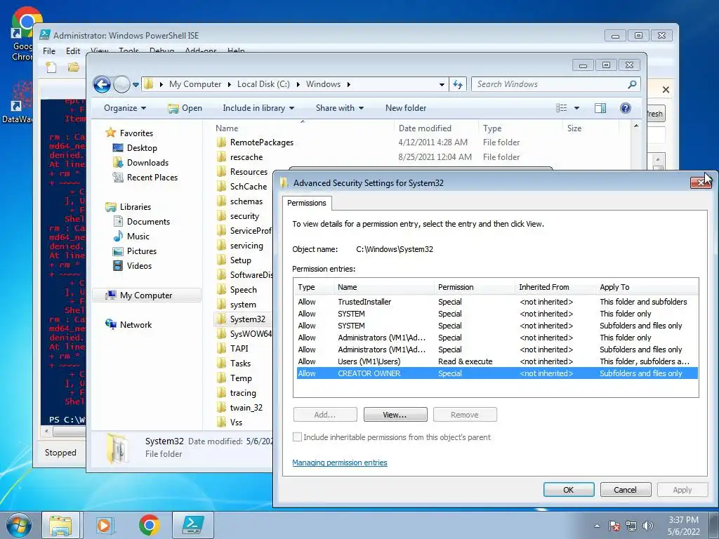Click the Open folder icon in PowerShell ISE
This screenshot has width=719, height=539.
(x=73, y=67)
